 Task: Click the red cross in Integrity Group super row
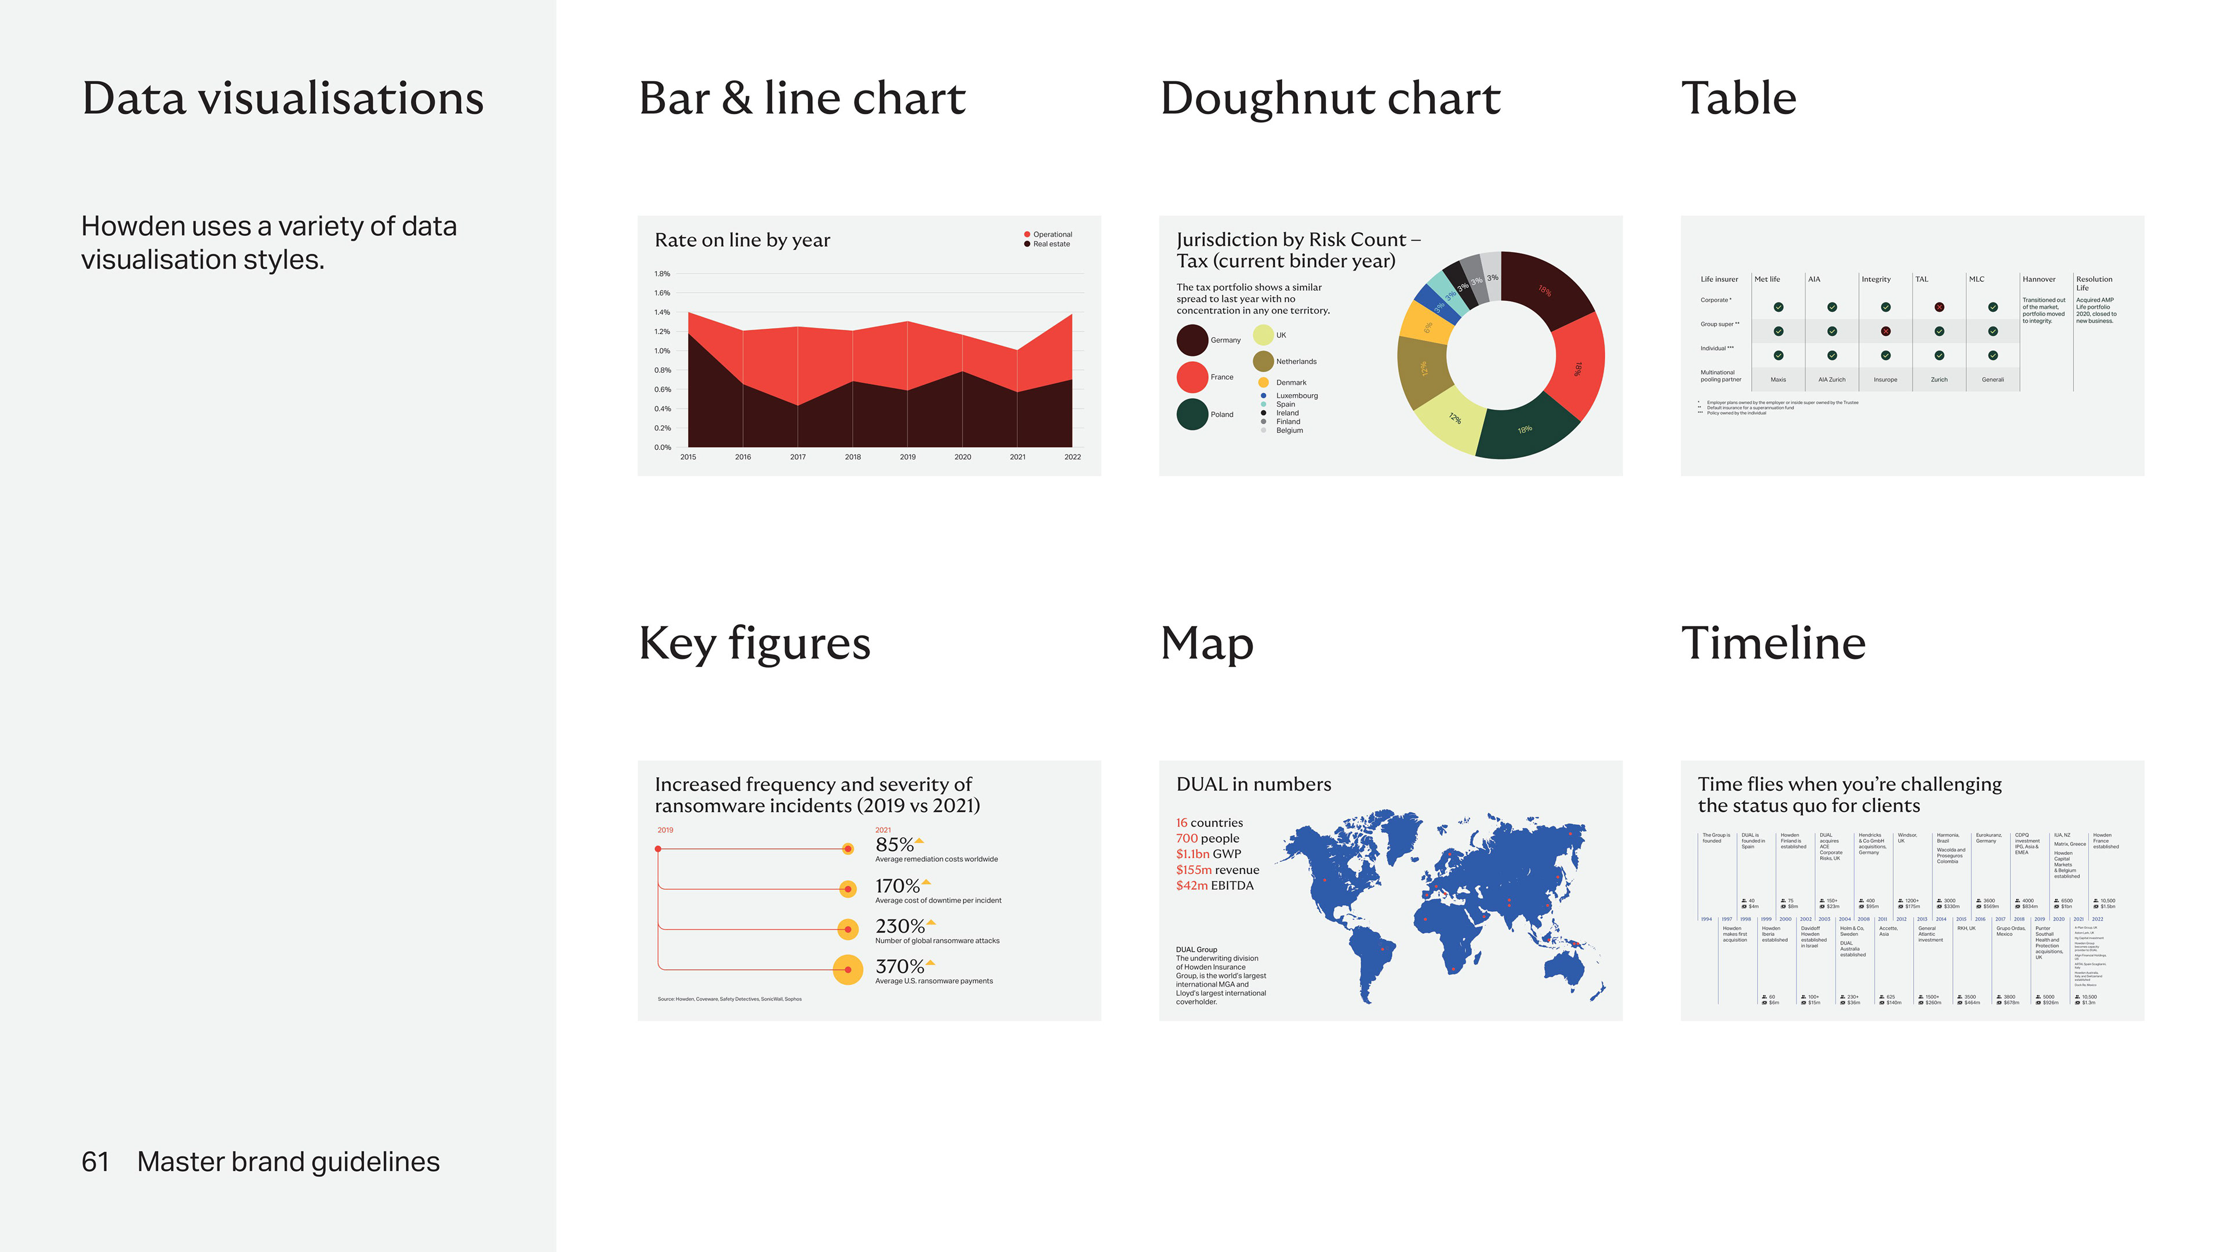[1886, 331]
